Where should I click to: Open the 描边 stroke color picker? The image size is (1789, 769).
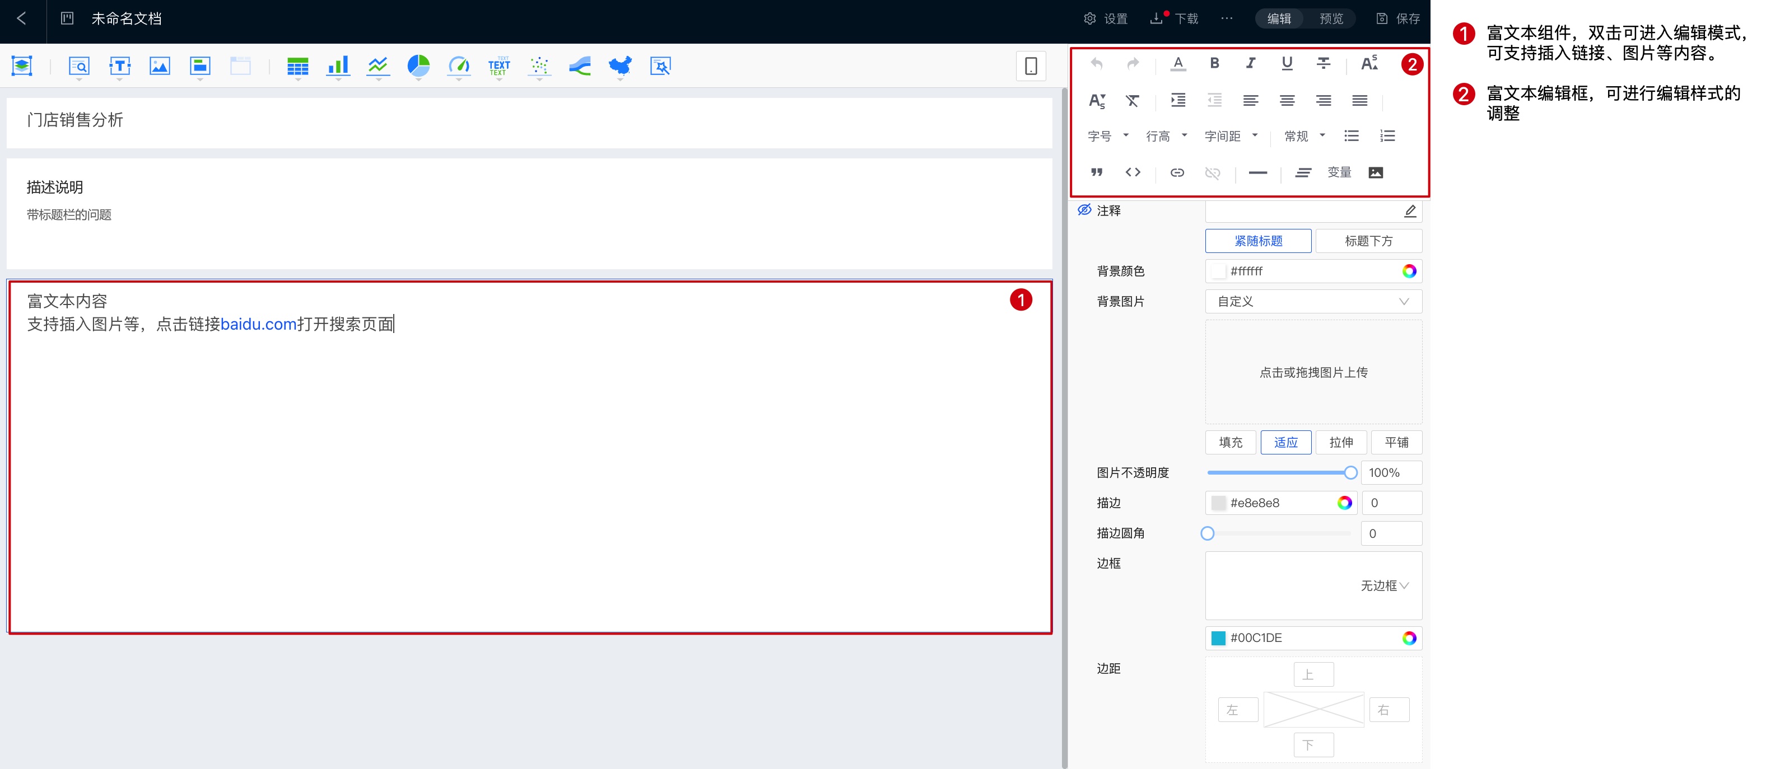[x=1344, y=503]
